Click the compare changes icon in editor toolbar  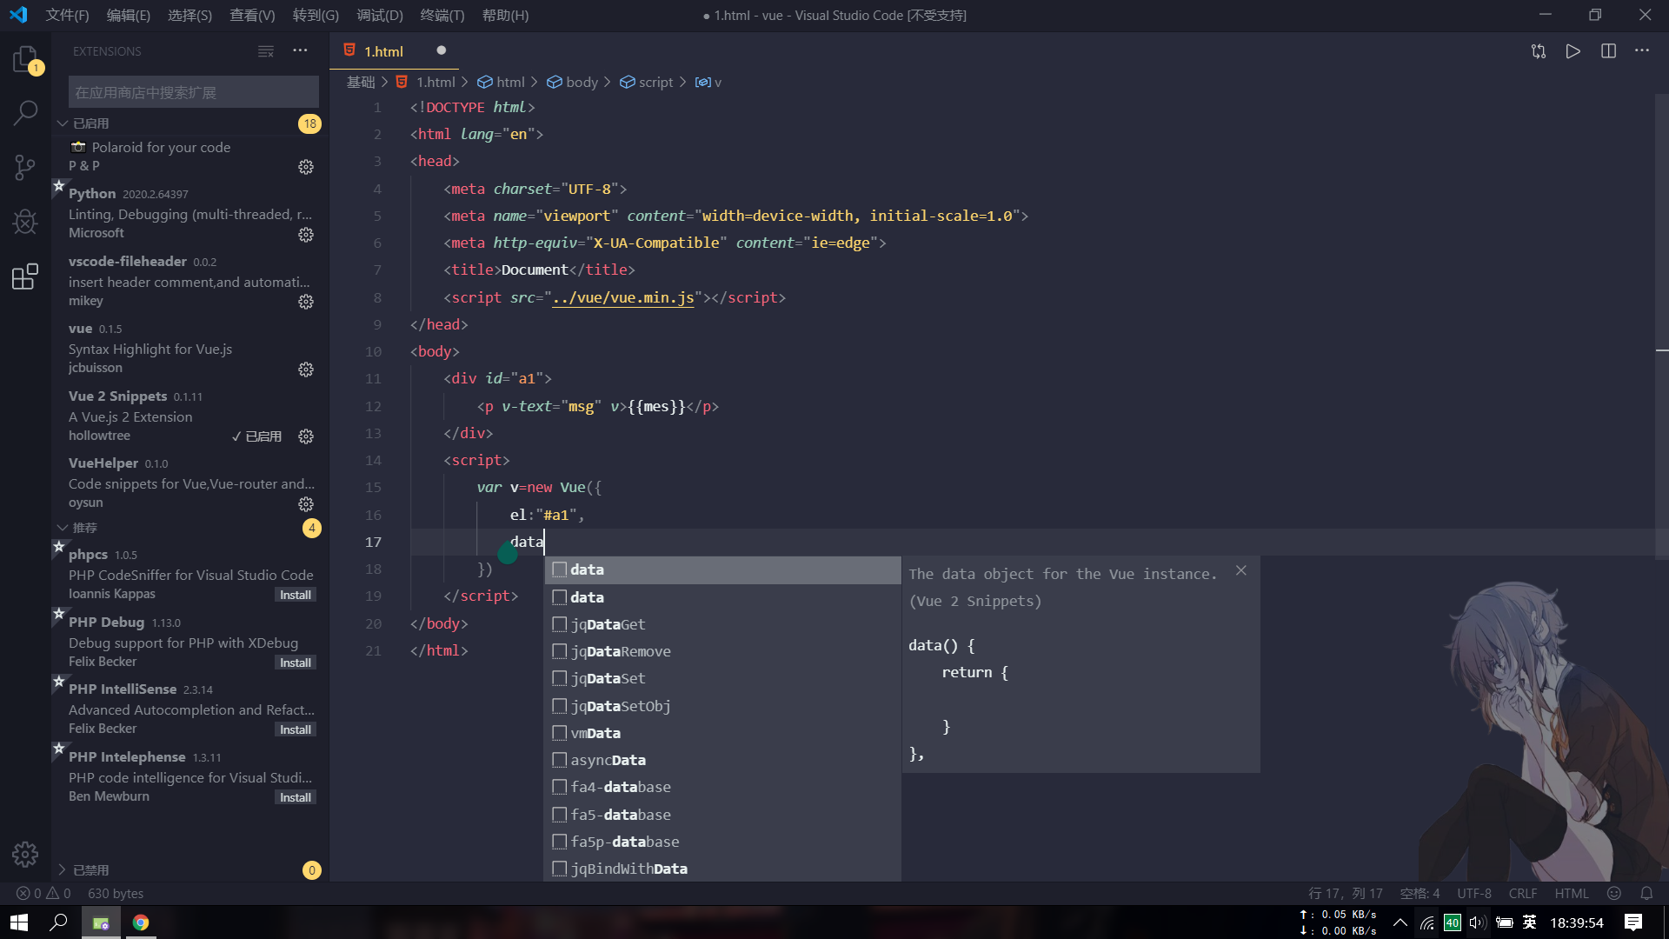pyautogui.click(x=1538, y=51)
